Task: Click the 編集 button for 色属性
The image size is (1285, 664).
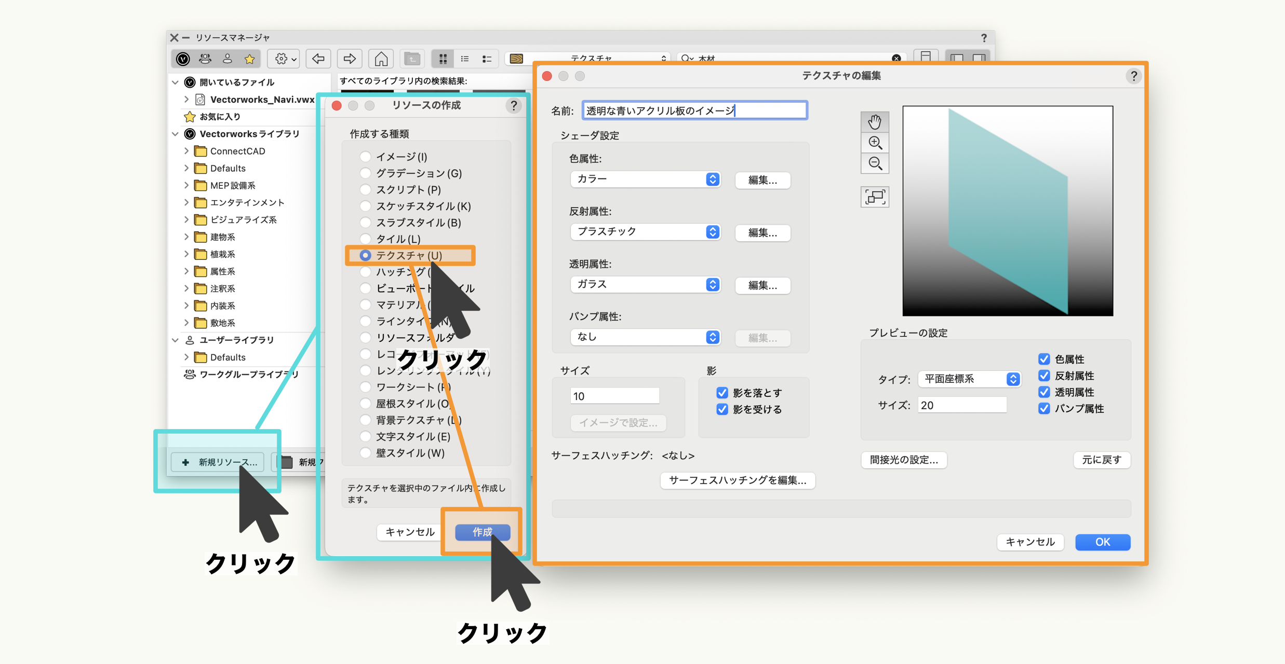Action: click(762, 180)
